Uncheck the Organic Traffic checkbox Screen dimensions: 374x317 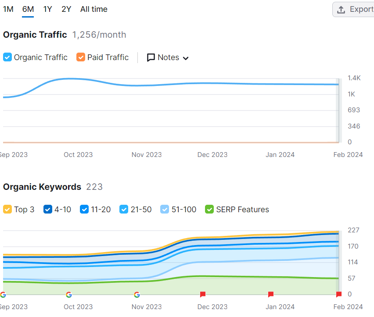tap(7, 57)
